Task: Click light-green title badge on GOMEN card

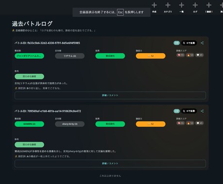Action: [x=30, y=144]
